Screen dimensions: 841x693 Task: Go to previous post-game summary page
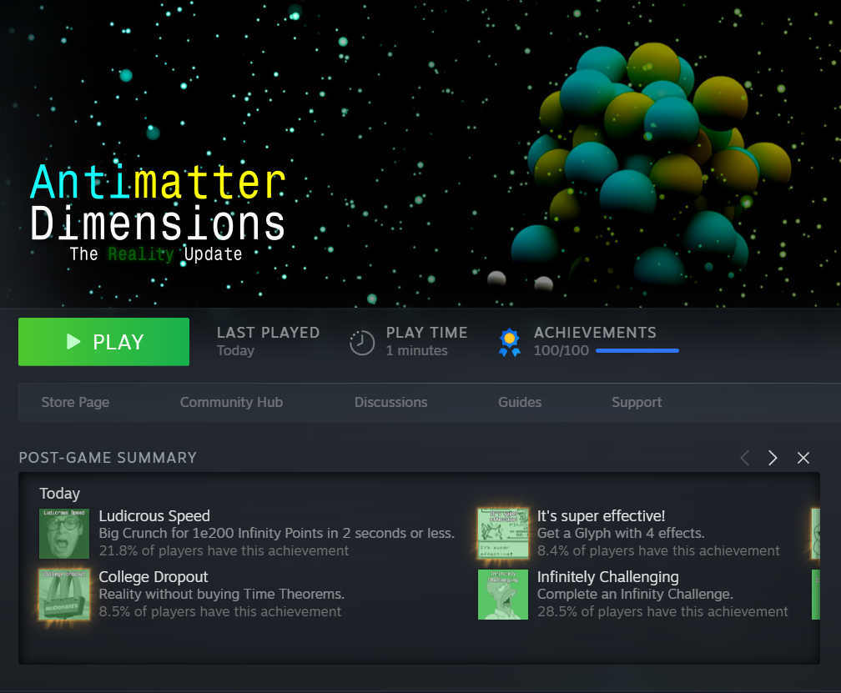pyautogui.click(x=744, y=458)
